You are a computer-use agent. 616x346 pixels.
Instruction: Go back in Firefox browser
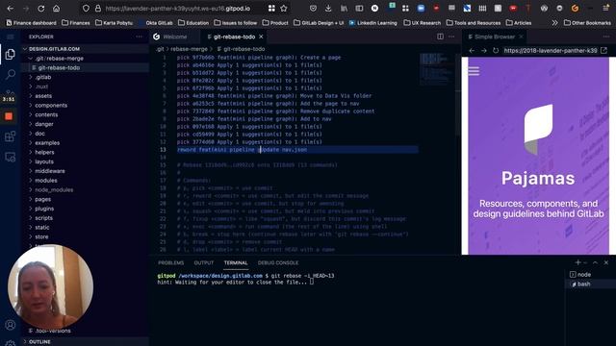tap(11, 9)
